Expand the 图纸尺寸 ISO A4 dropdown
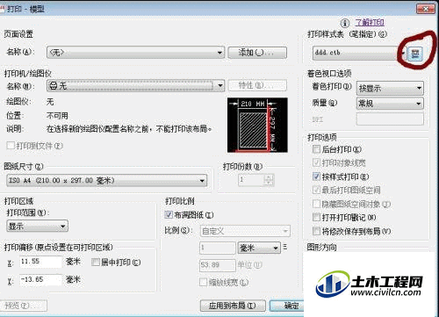The image size is (439, 317). [107, 180]
